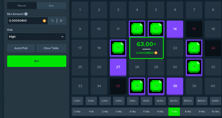Select number tile 28
222x118 pixels.
click(137, 67)
